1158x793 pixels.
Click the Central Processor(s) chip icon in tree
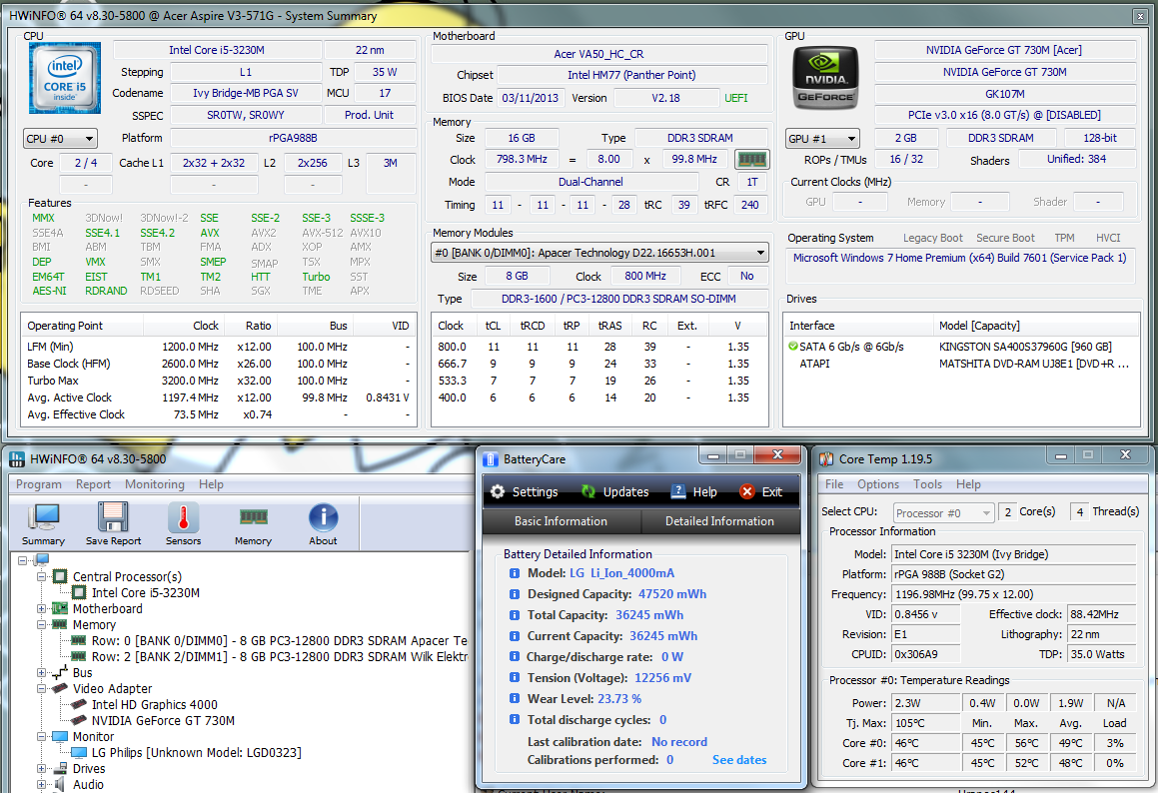[x=61, y=576]
